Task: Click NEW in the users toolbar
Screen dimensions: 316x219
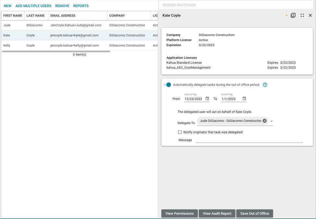Action: [7, 6]
